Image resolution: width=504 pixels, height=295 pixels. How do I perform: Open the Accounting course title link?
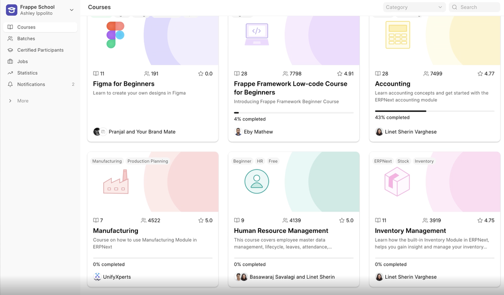tap(392, 84)
